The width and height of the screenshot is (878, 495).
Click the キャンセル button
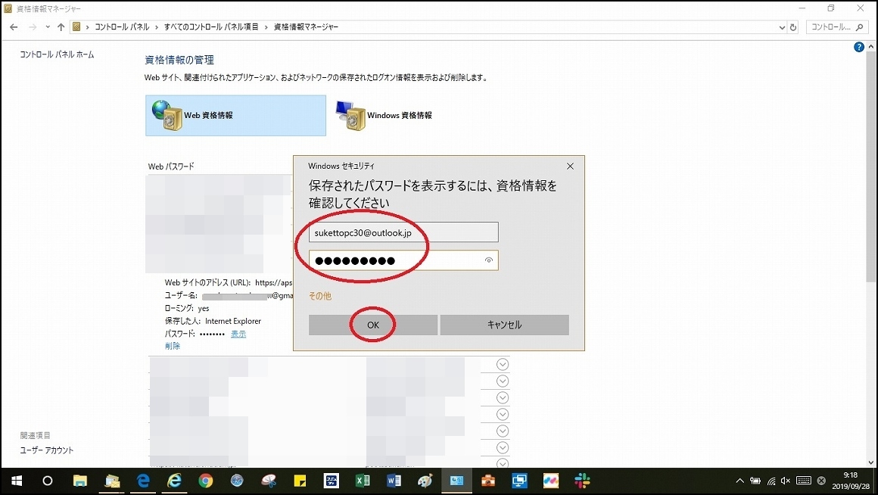504,325
